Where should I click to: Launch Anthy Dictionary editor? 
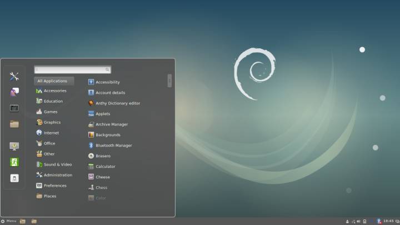tap(114, 103)
